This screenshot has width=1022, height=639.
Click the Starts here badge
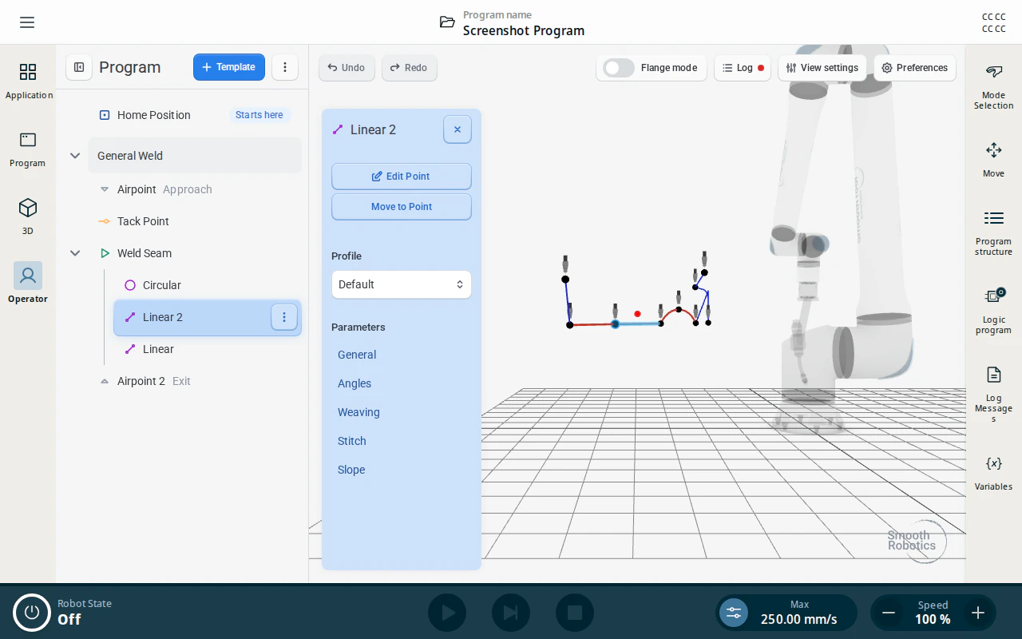pos(259,115)
